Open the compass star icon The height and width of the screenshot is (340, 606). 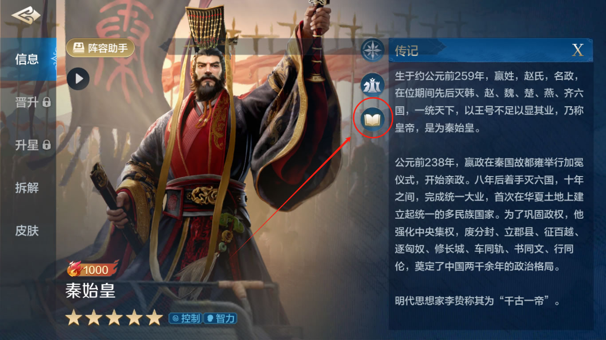[372, 50]
